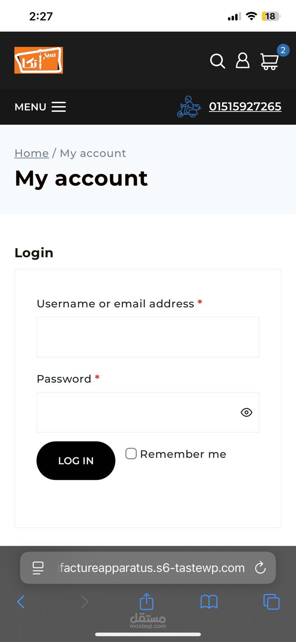296x642 pixels.
Task: Focus the Password input field
Action: coord(136,412)
